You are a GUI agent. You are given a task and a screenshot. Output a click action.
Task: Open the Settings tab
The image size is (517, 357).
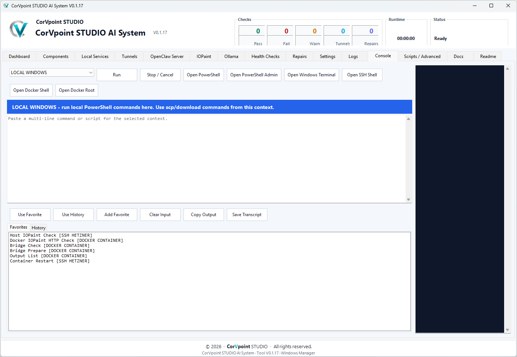pyautogui.click(x=328, y=57)
